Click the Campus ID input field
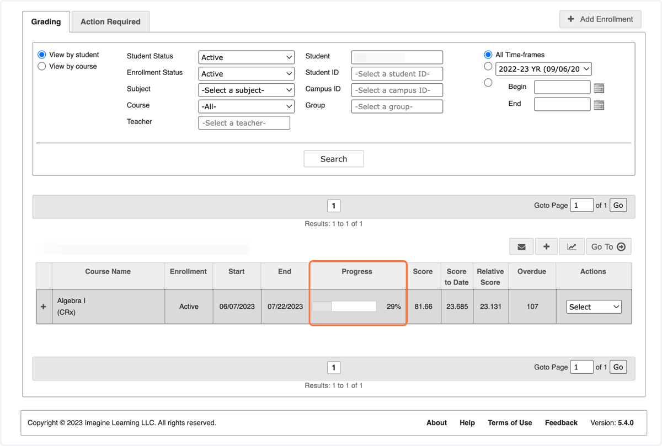 coord(397,90)
